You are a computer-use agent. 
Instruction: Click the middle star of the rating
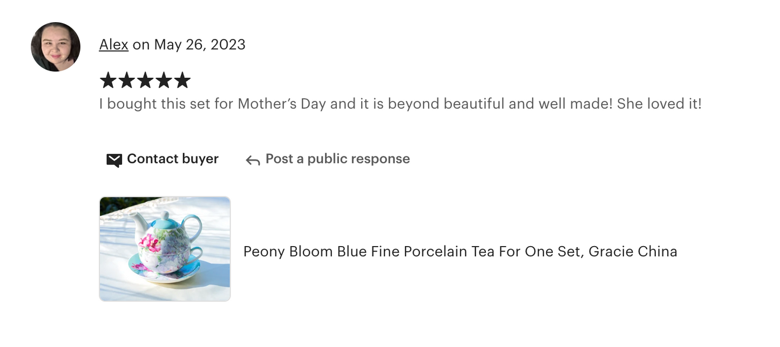click(145, 80)
